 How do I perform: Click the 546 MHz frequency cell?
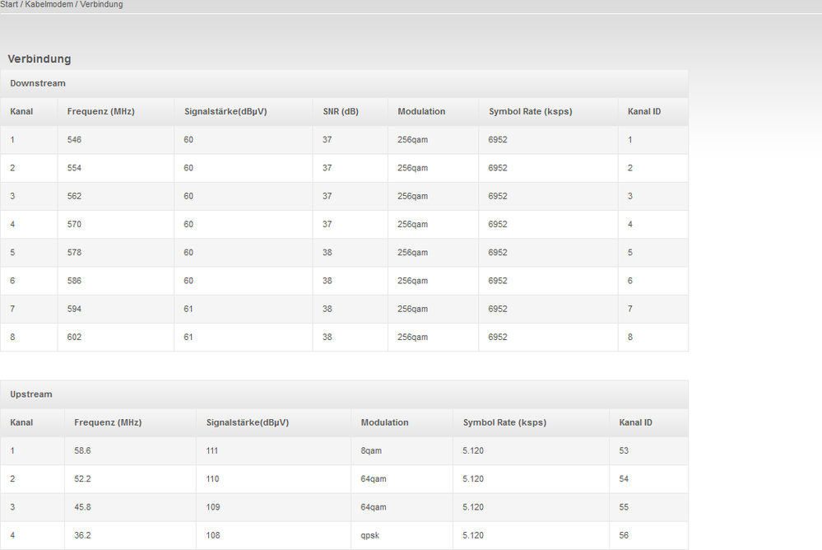[74, 140]
